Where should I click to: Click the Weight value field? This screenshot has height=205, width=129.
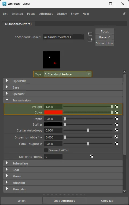pos(53,107)
